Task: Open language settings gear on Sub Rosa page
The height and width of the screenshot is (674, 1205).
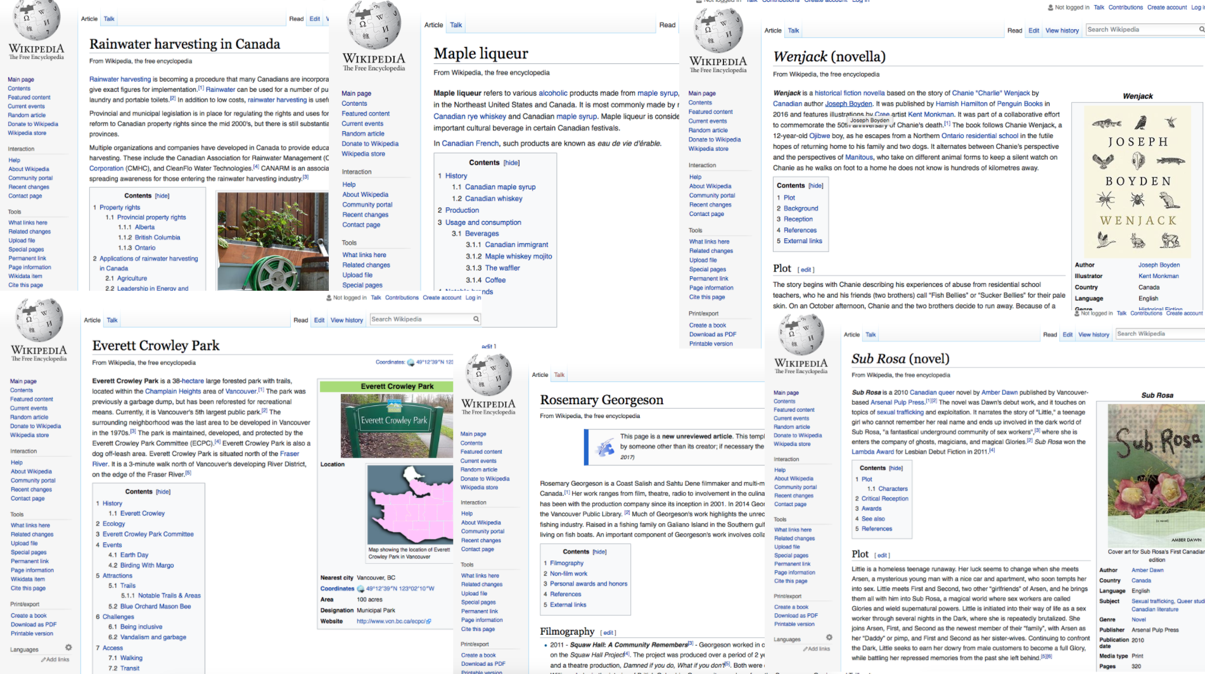Action: 829,637
